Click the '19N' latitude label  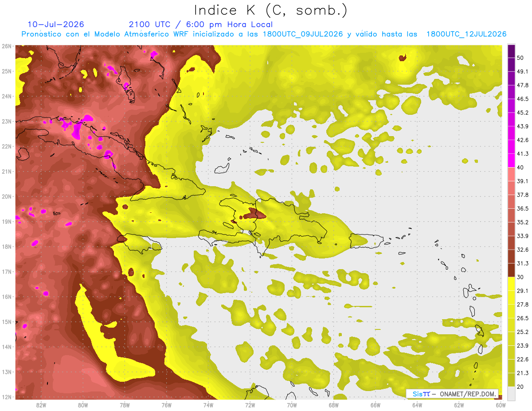[x=6, y=222]
